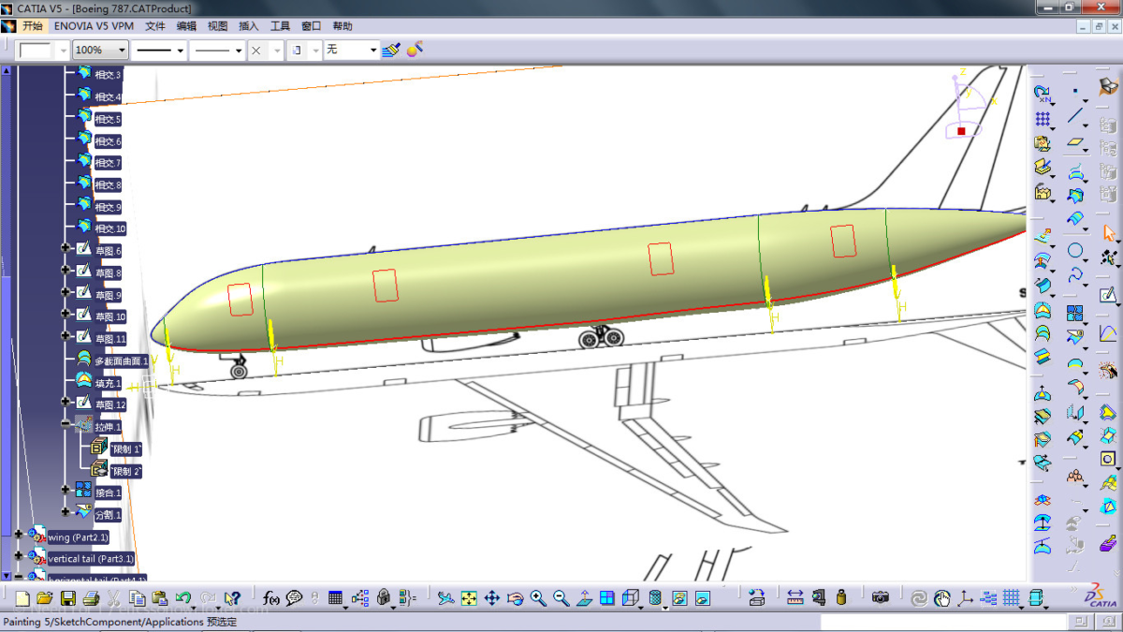
Task: Click the camera capture icon
Action: [x=881, y=598]
